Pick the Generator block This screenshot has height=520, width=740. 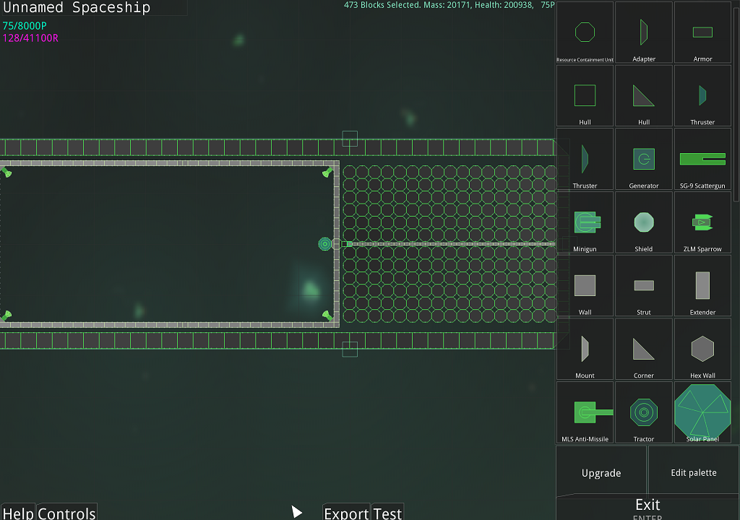pos(644,159)
